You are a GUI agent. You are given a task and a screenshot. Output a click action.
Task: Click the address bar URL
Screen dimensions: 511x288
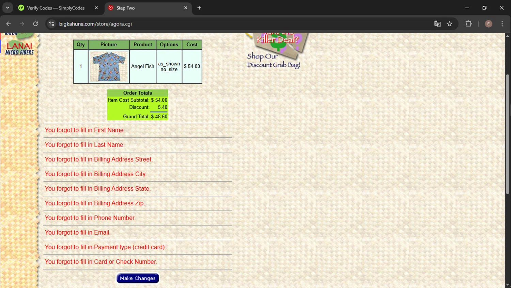[95, 24]
